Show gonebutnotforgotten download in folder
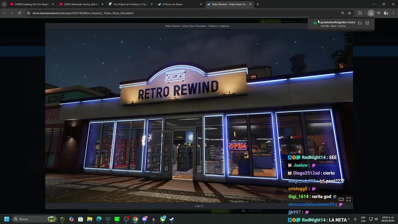Image resolution: width=398 pixels, height=224 pixels. (360, 23)
